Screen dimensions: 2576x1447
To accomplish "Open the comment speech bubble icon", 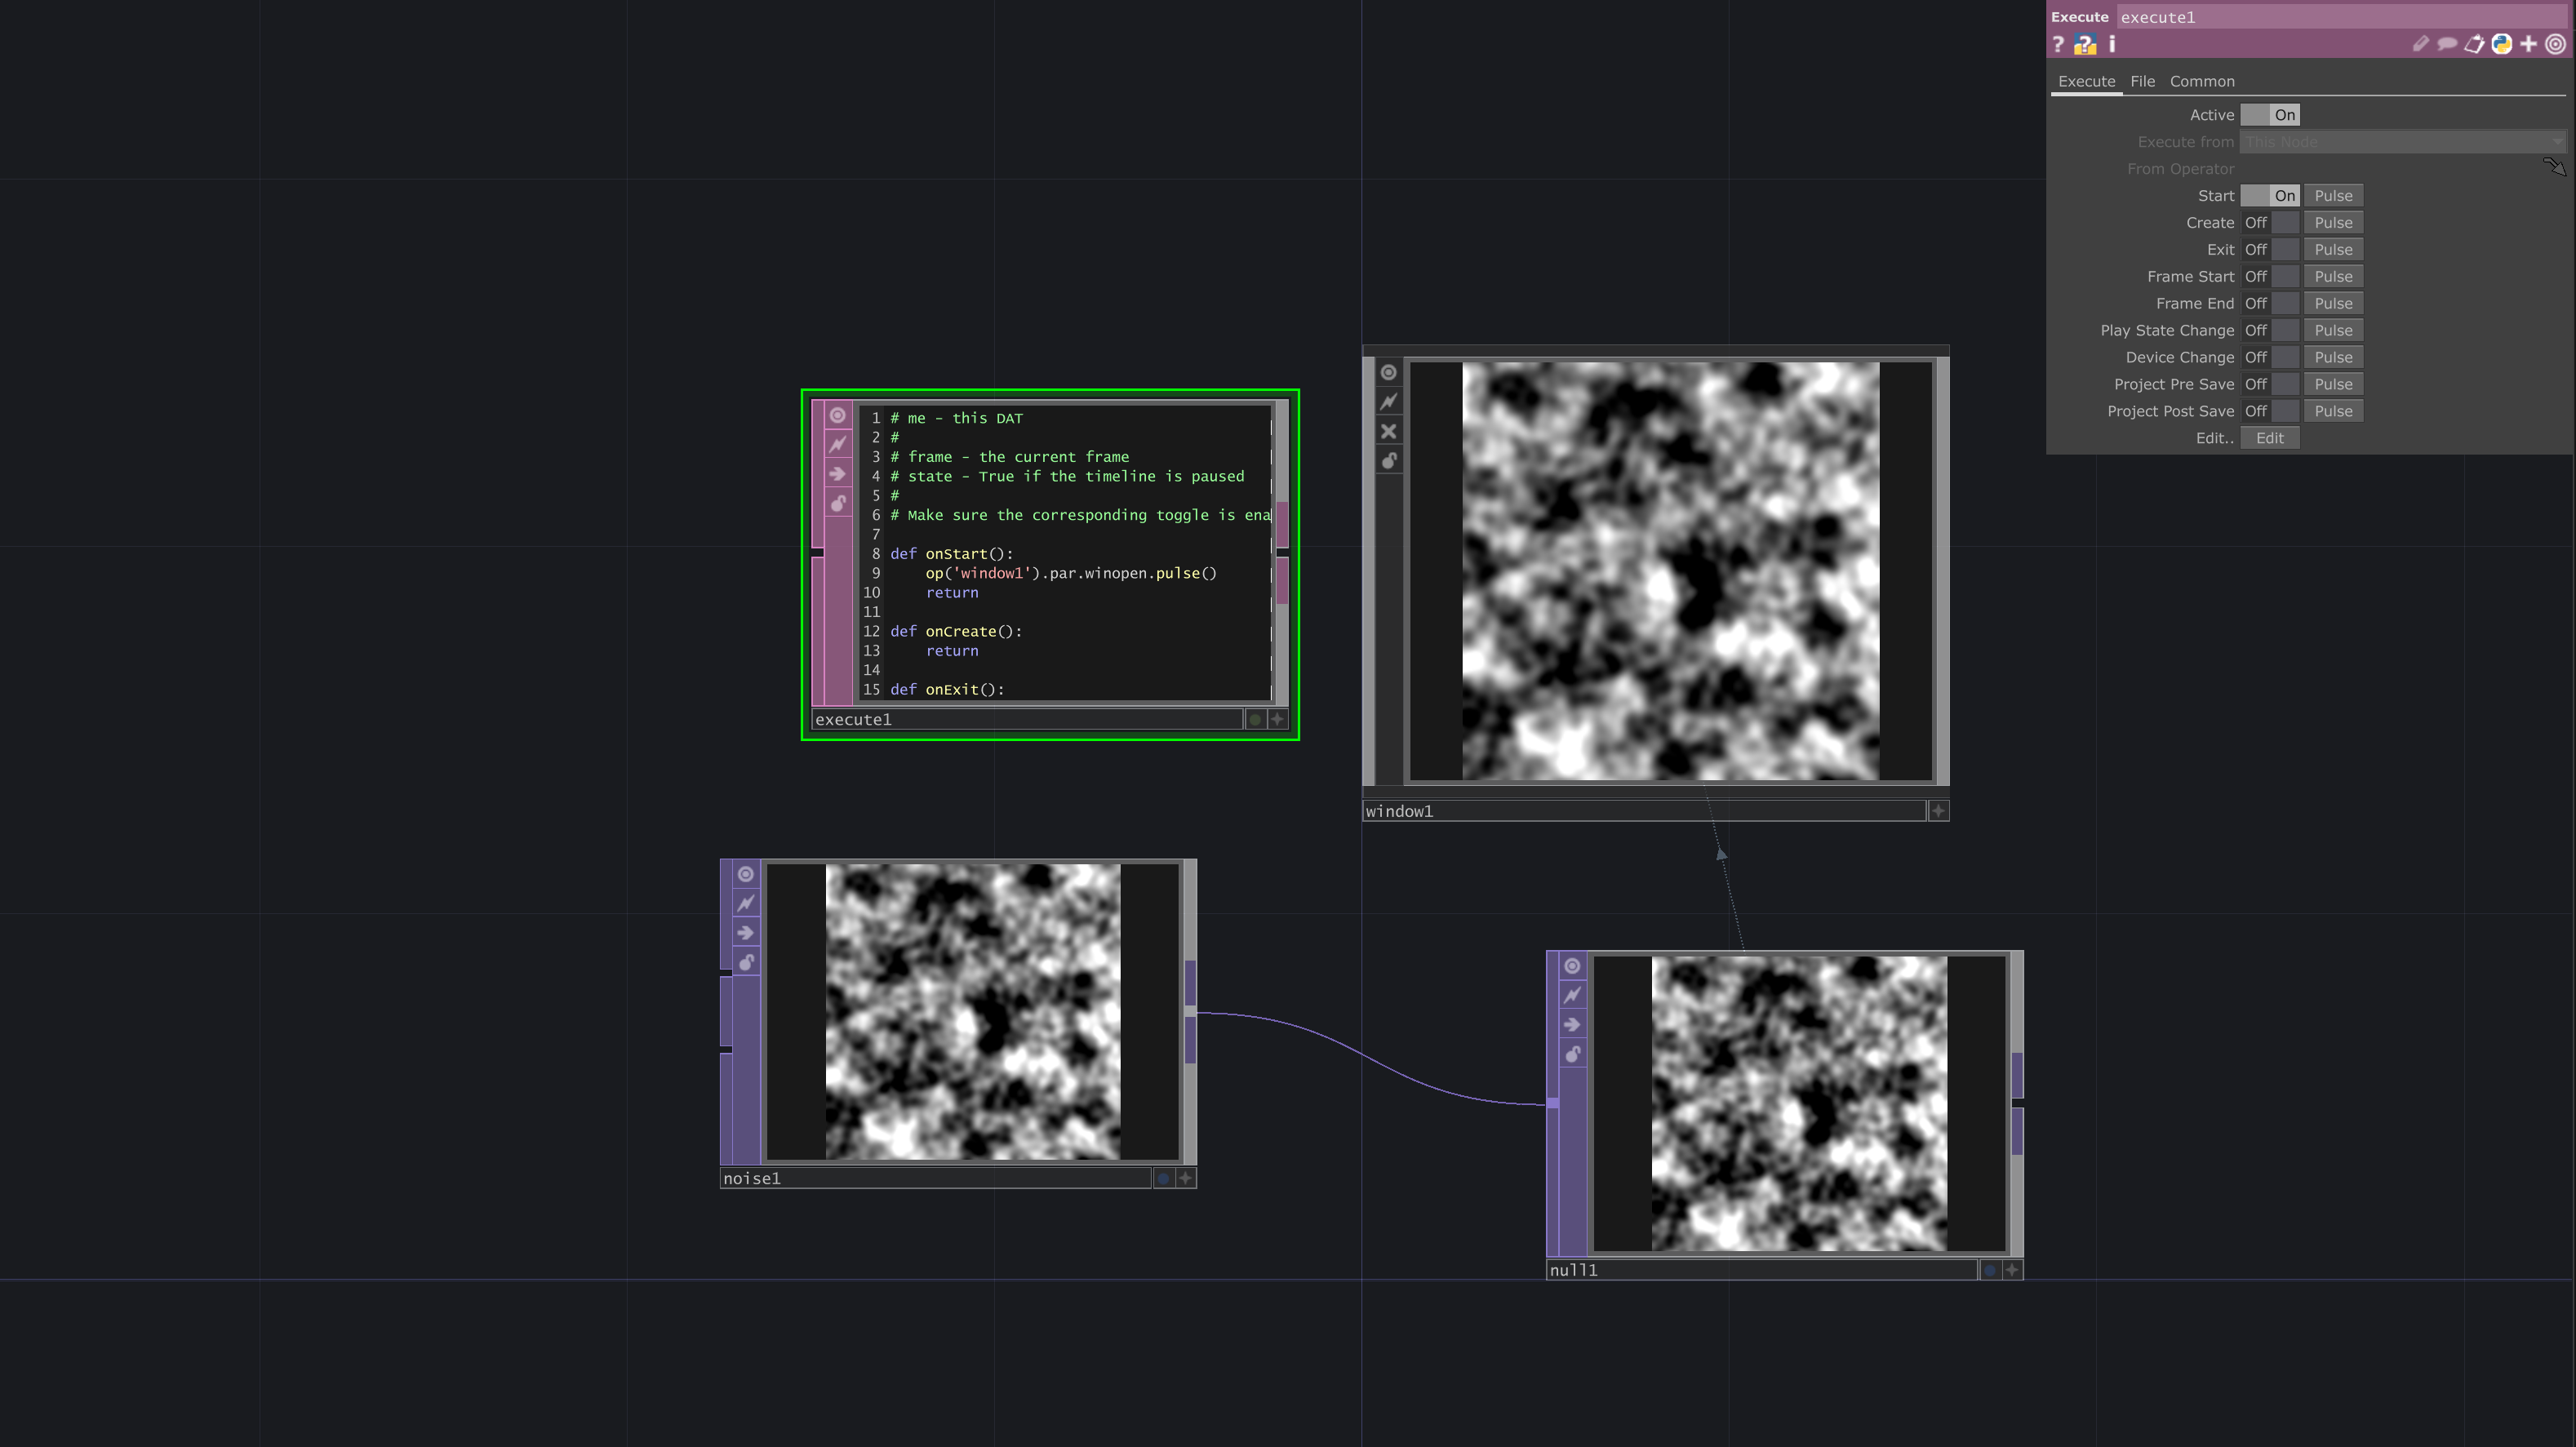I will (2447, 44).
